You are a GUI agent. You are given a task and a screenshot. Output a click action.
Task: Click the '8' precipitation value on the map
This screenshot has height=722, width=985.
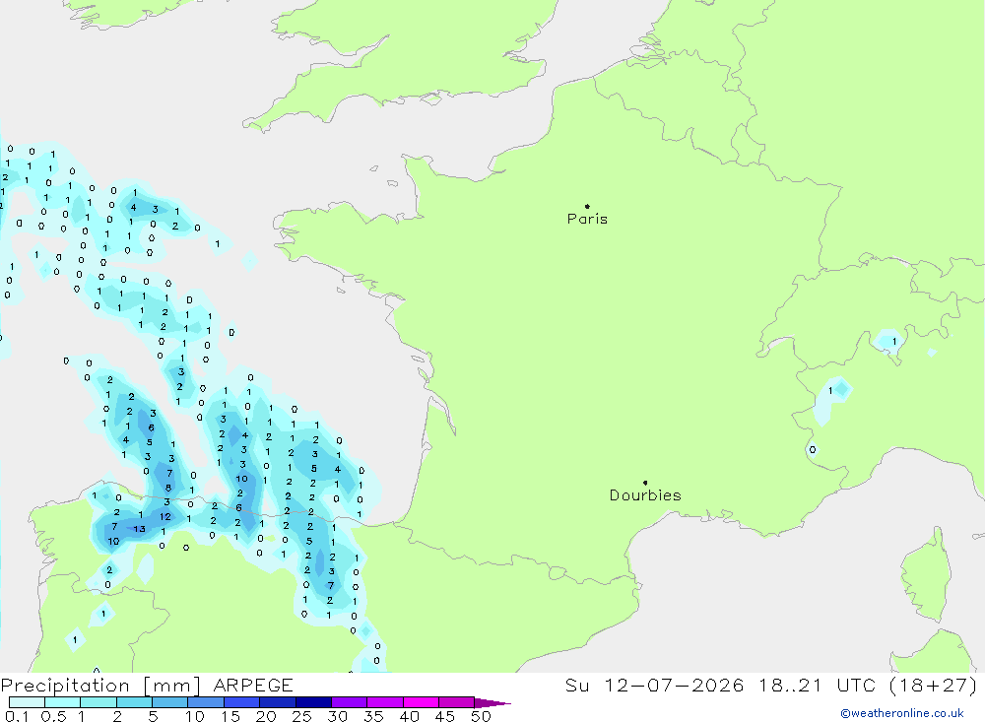pyautogui.click(x=168, y=488)
